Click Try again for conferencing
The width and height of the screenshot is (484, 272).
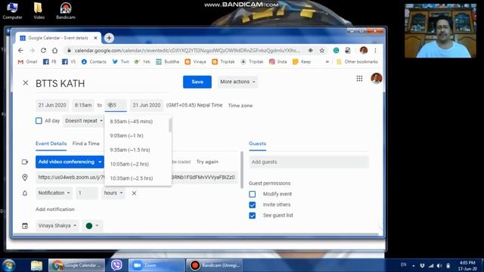click(x=207, y=162)
